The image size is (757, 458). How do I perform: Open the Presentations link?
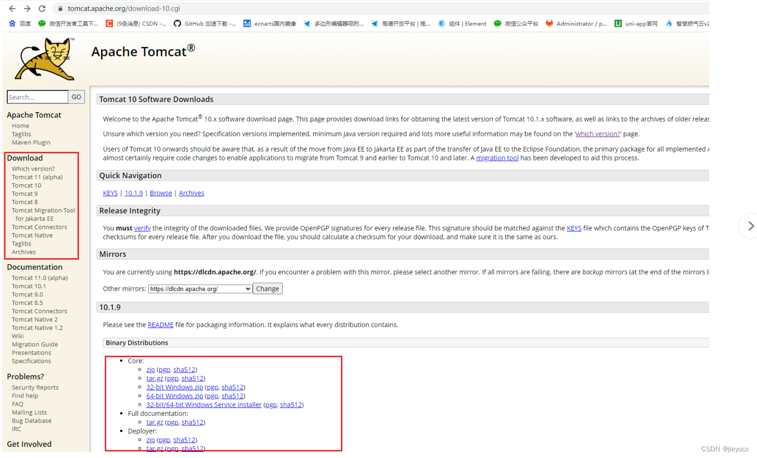pos(32,353)
